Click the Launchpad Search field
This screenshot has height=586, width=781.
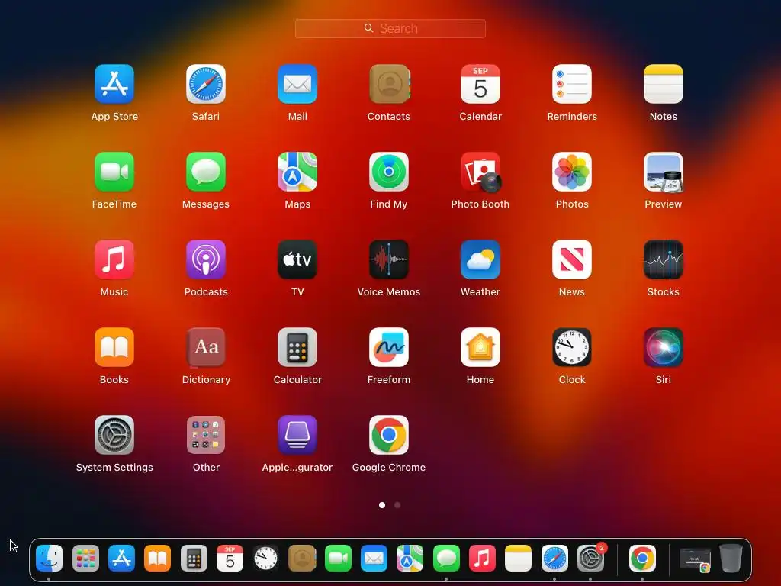point(390,28)
